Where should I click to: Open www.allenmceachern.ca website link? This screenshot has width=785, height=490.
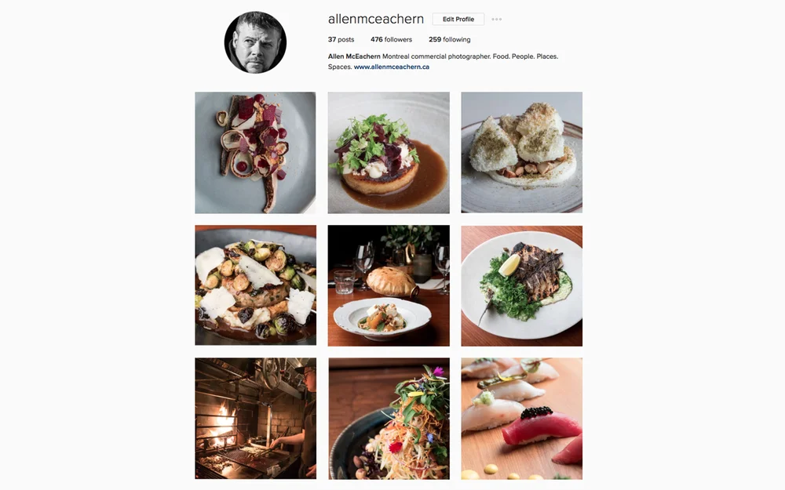(392, 67)
